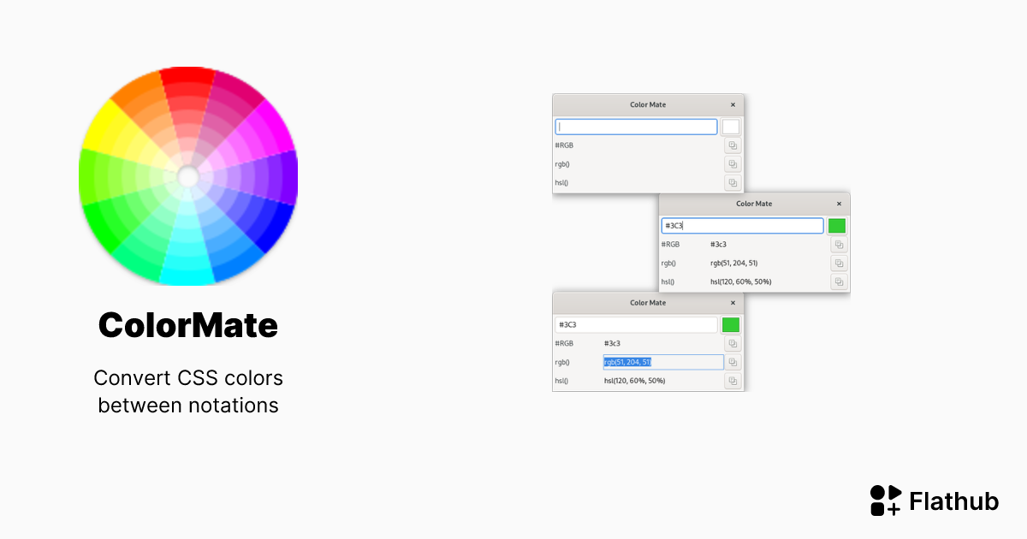Image resolution: width=1027 pixels, height=539 pixels.
Task: Click the Flathub text link
Action: point(954,501)
